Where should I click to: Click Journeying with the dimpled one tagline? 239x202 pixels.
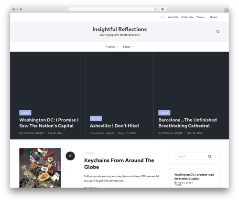(119, 35)
